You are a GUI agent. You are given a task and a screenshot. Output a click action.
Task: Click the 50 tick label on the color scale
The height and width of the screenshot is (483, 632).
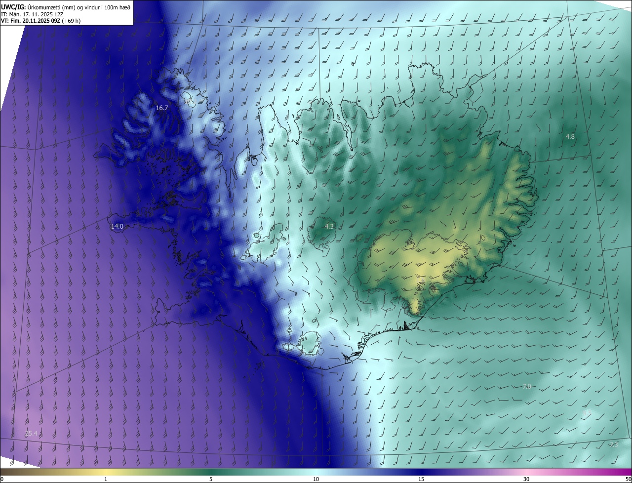628,479
